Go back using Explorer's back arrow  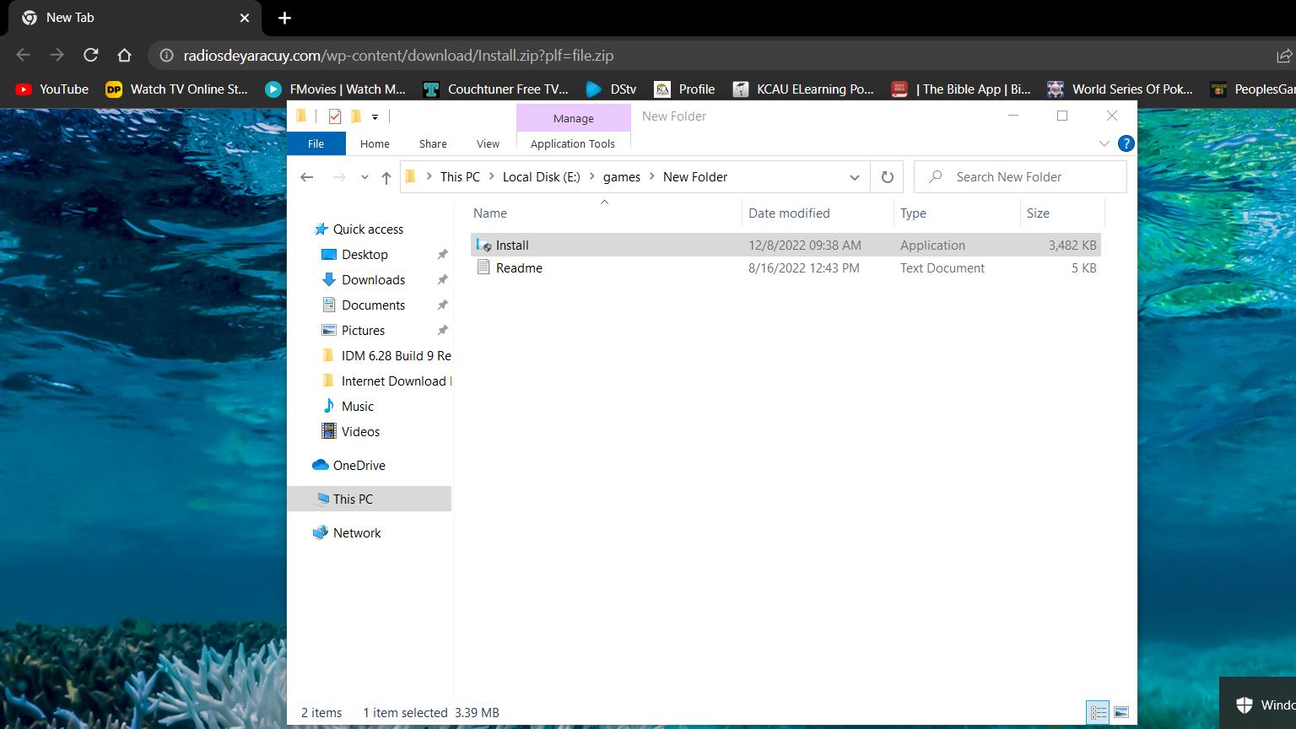pyautogui.click(x=307, y=177)
